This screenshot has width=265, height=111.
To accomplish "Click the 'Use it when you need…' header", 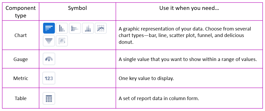I will tap(189, 8).
